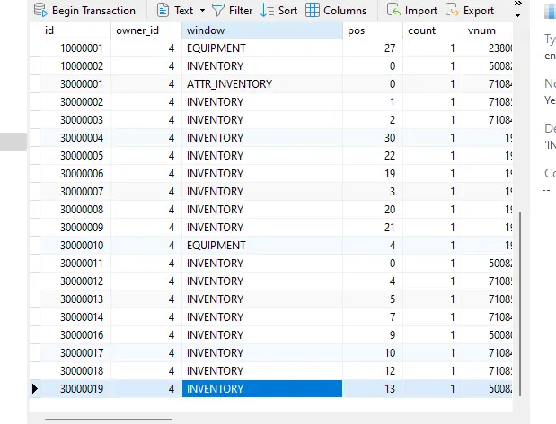556x424 pixels.
Task: Click the Sort icon in toolbar
Action: click(x=267, y=11)
